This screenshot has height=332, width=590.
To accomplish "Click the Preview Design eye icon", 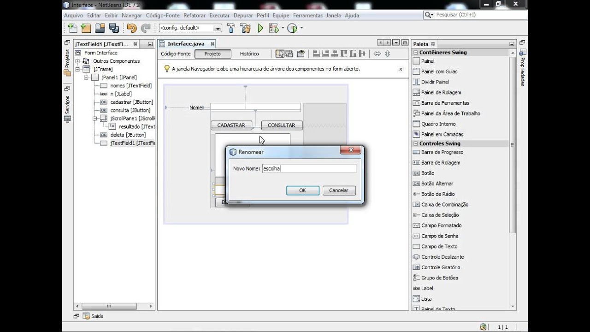I will [x=301, y=54].
